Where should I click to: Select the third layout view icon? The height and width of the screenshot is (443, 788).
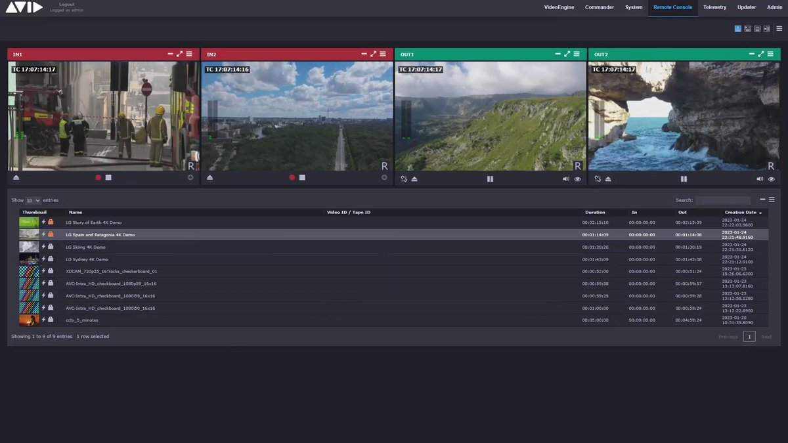coord(757,29)
